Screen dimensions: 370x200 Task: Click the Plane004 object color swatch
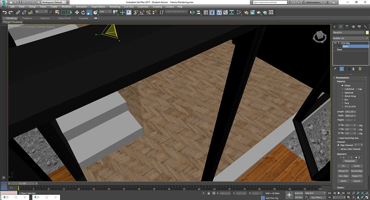367,32
